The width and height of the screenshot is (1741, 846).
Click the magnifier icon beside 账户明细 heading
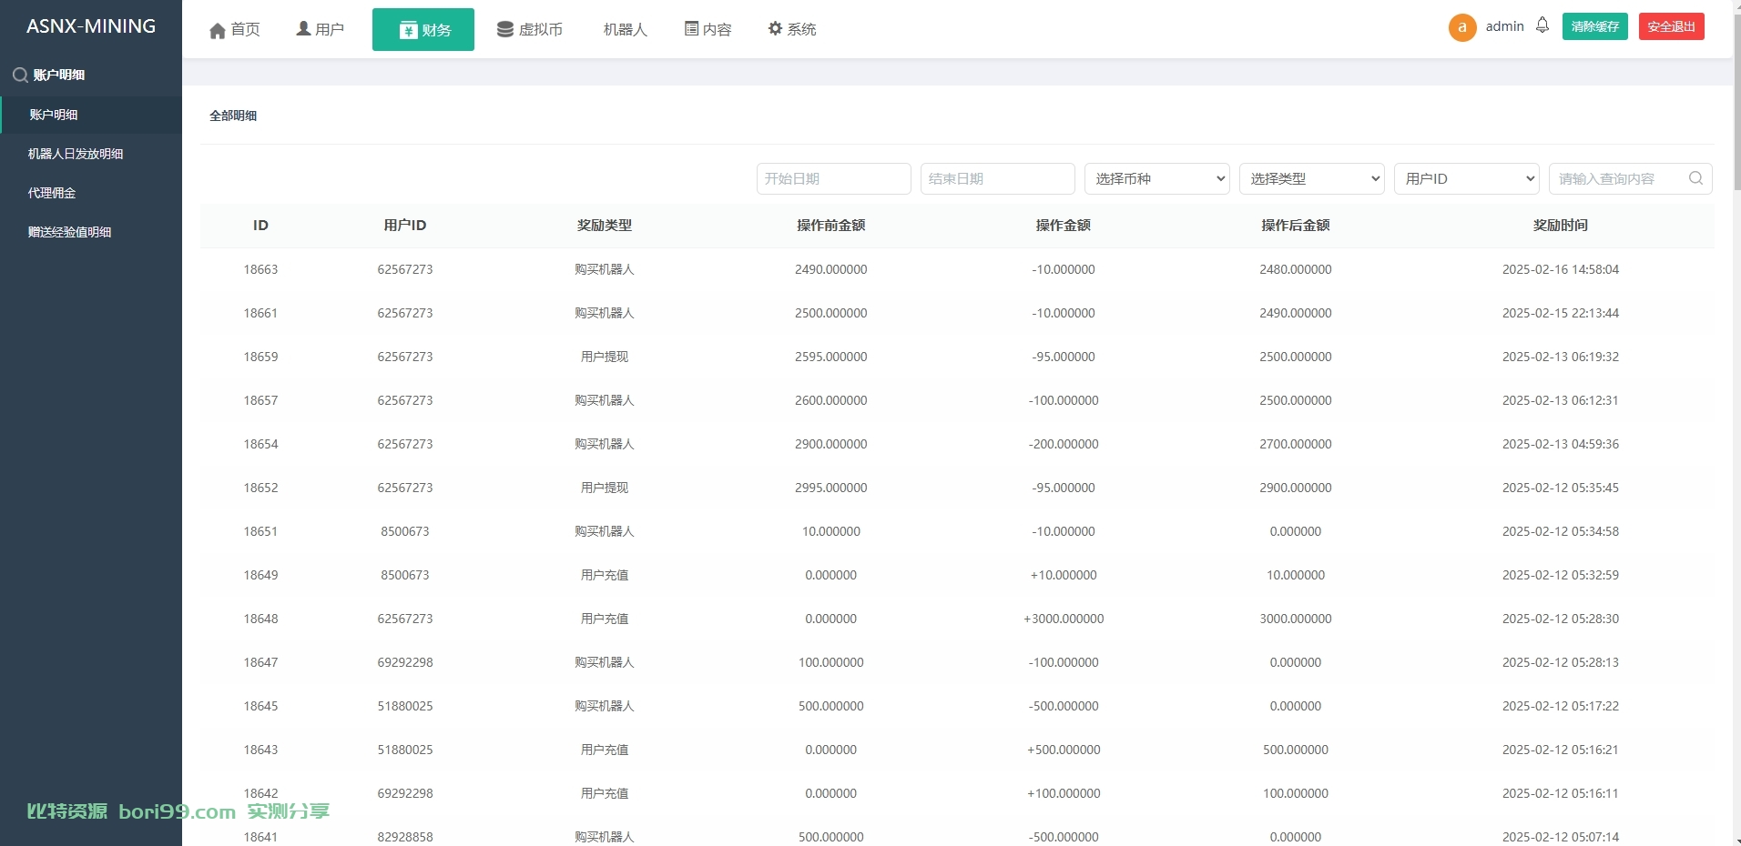[20, 76]
